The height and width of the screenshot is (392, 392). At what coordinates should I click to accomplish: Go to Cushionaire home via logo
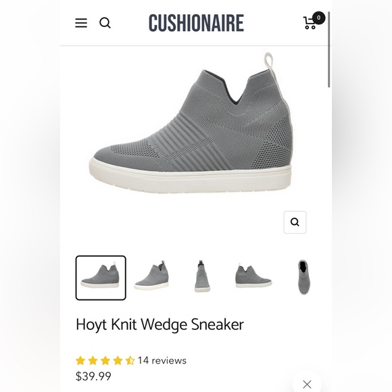(196, 23)
